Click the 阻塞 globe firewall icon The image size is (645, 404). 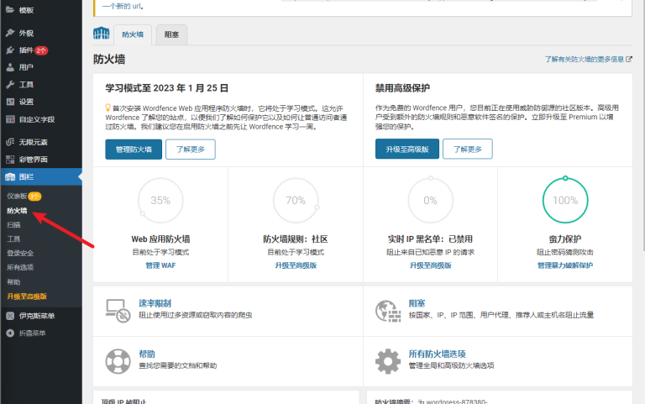coord(388,311)
